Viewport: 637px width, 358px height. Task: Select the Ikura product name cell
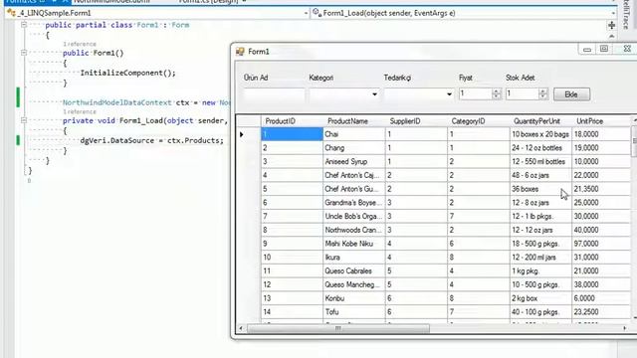click(x=354, y=257)
